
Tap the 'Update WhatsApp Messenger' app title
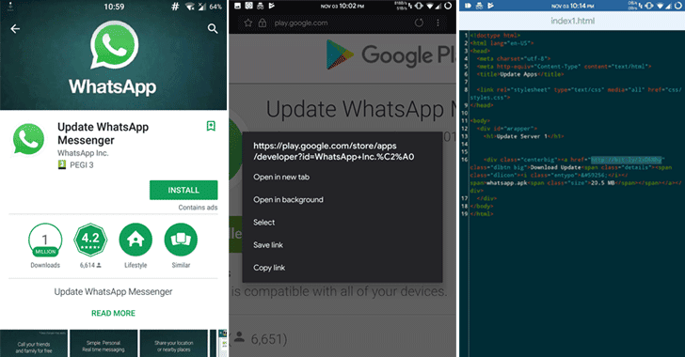(104, 133)
